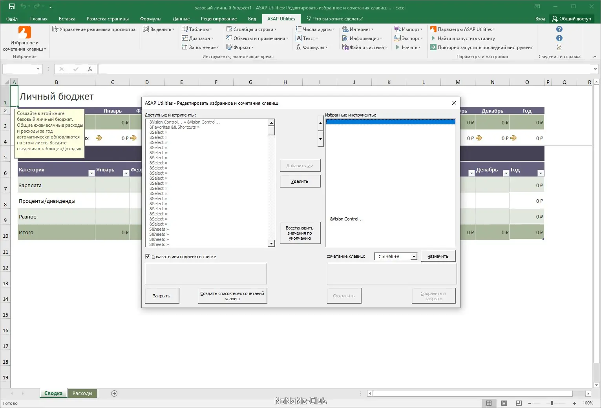Switch to the Расходы sheet tab
Viewport: 601px width, 408px height.
point(82,393)
